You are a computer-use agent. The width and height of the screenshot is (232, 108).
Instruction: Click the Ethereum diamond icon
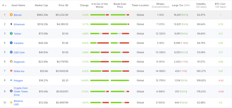coord(11,24)
